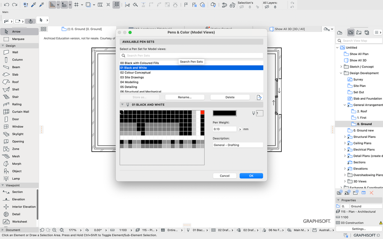Viewport: 383px width, 239px height.
Task: Open the (!) 0. Ground tab
Action: tap(82, 29)
